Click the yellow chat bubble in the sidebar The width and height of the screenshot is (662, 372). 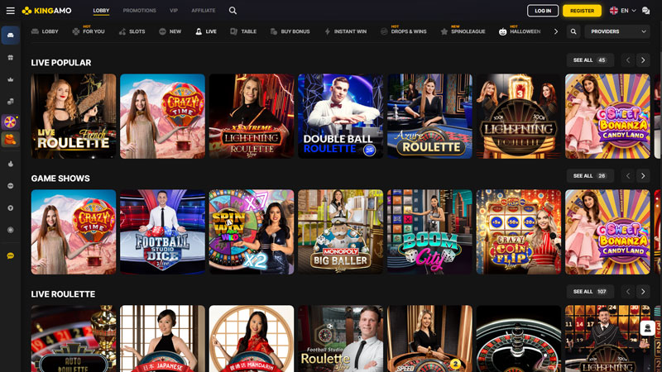(11, 255)
